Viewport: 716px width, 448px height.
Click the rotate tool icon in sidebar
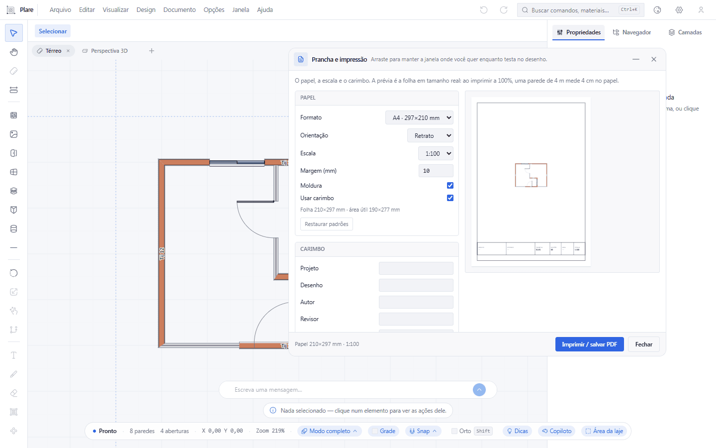(x=14, y=273)
